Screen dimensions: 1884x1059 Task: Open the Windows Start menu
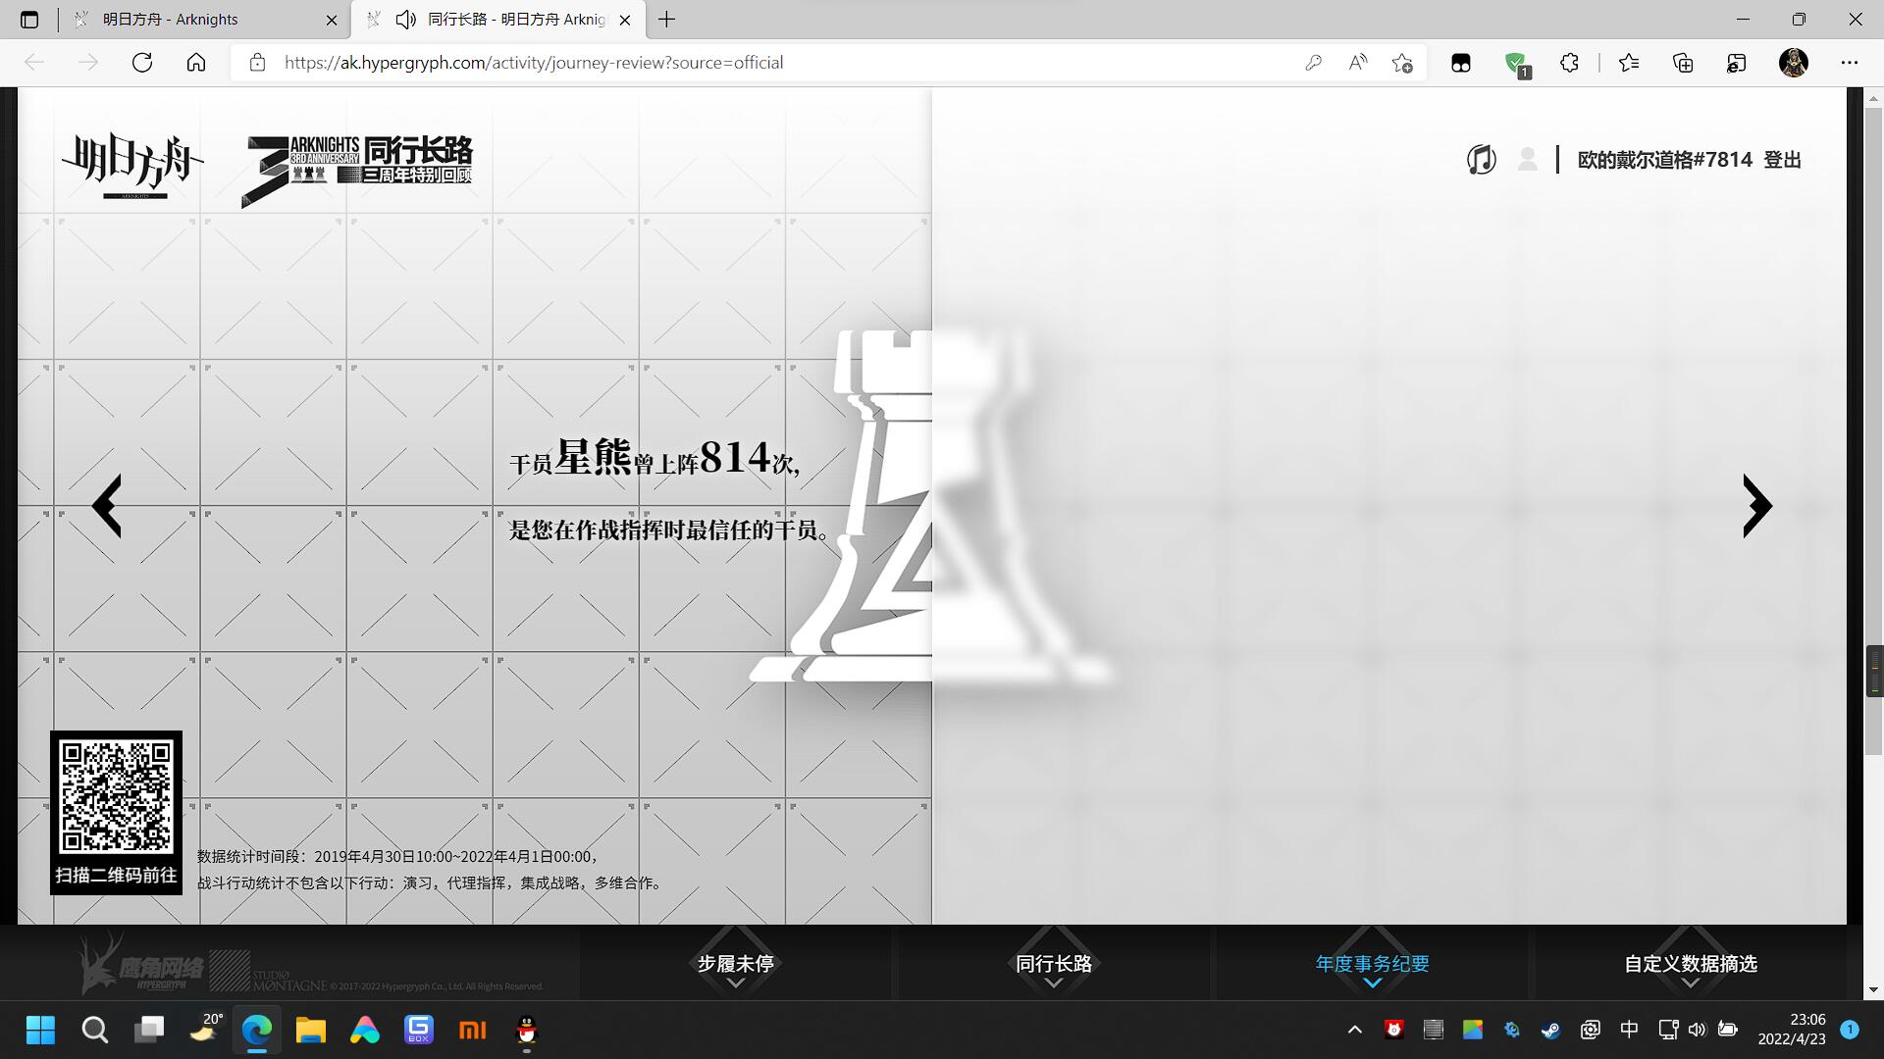tap(40, 1030)
